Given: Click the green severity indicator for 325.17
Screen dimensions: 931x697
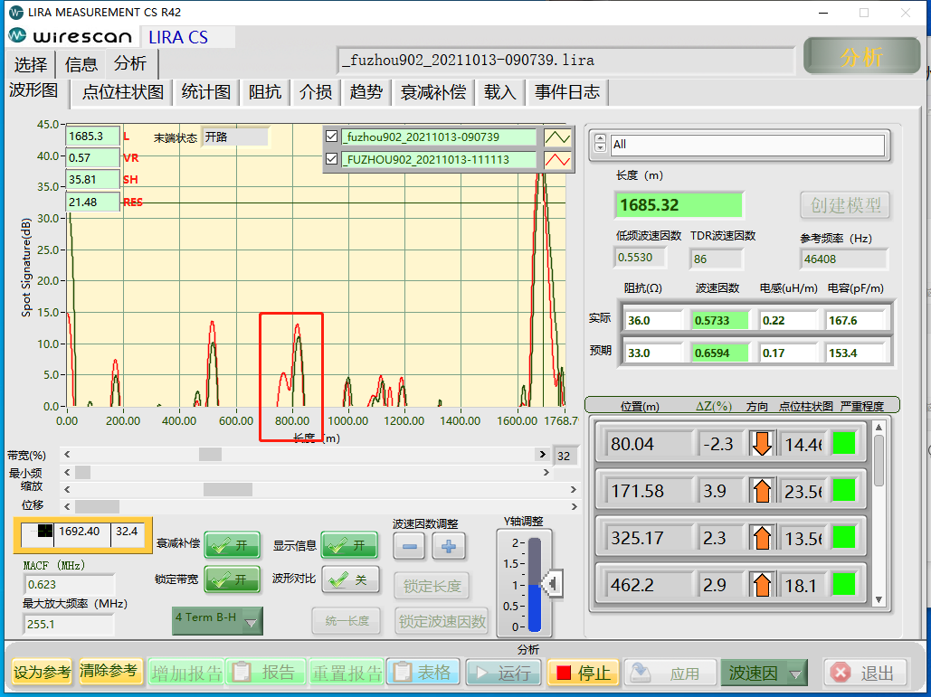Looking at the screenshot, I should tap(844, 538).
